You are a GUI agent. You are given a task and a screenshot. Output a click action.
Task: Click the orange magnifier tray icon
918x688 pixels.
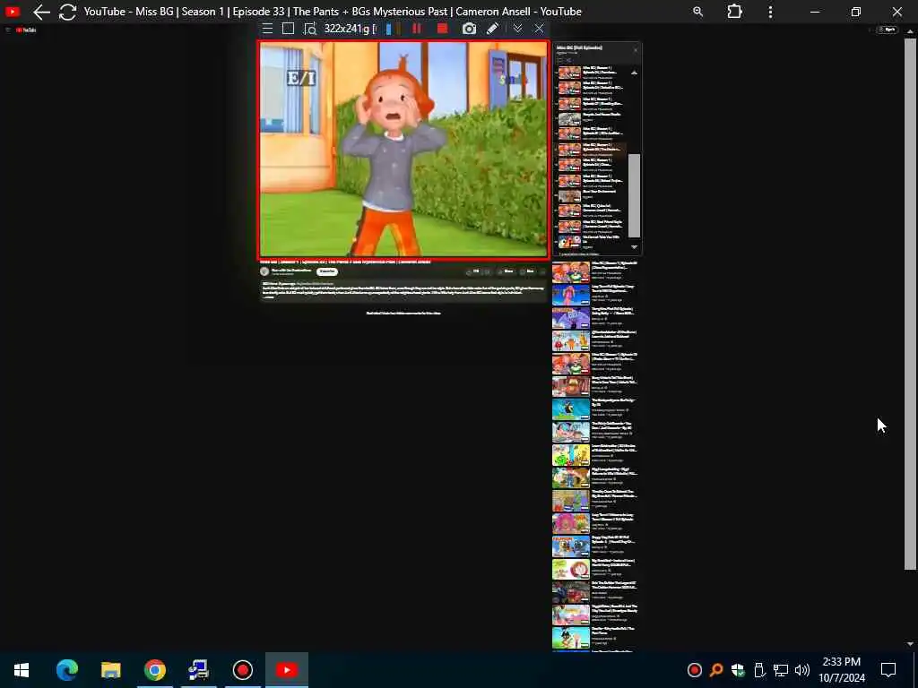[x=716, y=670]
